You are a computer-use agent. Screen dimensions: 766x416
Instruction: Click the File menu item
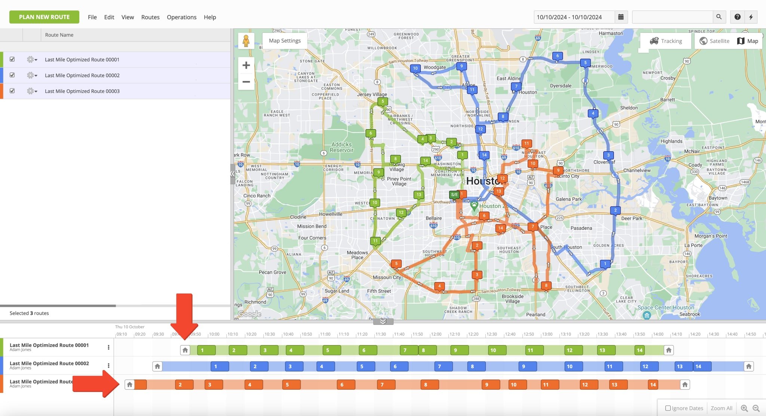(x=92, y=17)
